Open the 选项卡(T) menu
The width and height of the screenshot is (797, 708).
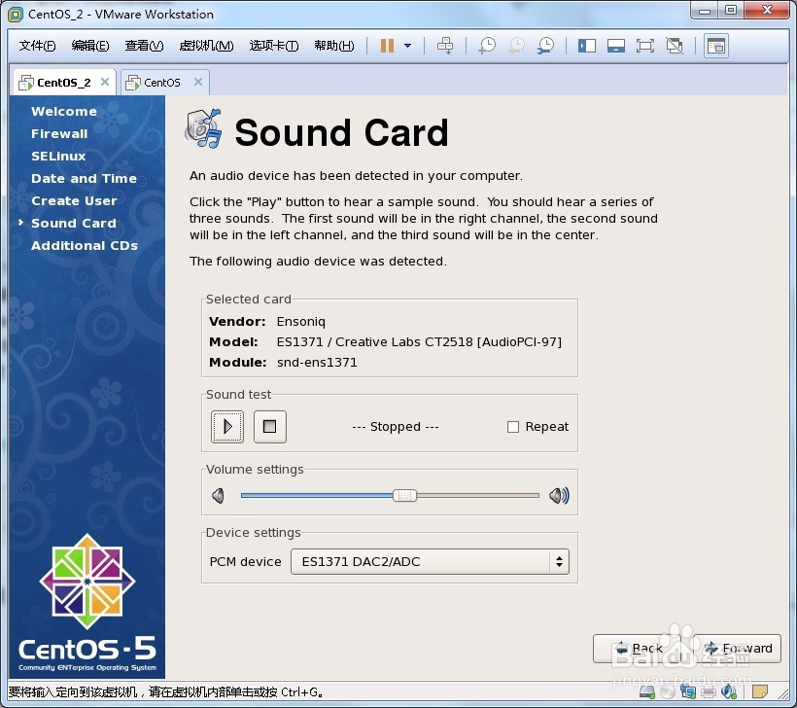point(274,46)
